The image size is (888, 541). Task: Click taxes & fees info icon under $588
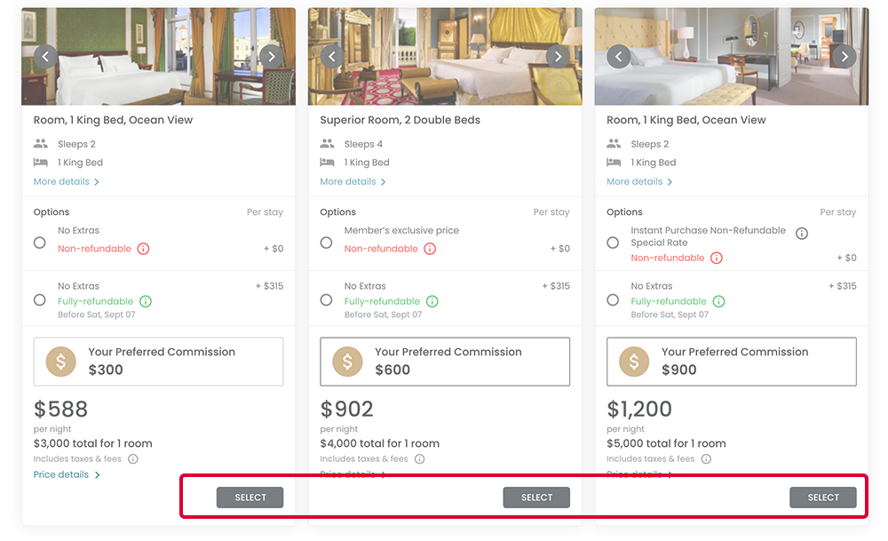tap(133, 459)
